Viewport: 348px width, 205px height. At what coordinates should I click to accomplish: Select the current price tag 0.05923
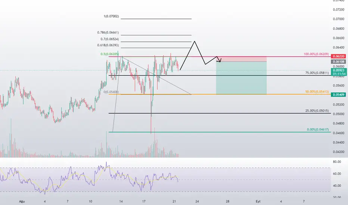coord(339,70)
